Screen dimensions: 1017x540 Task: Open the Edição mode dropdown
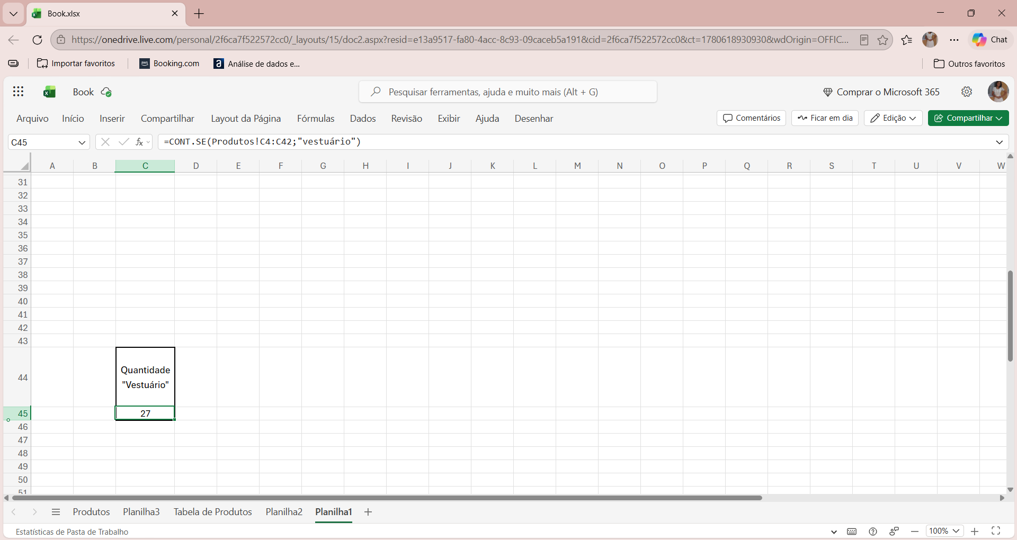pos(893,118)
